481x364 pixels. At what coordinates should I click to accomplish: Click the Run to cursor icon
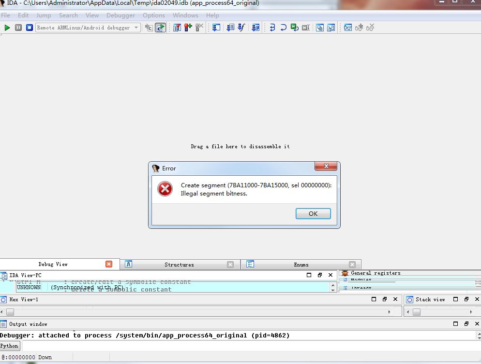point(306,28)
